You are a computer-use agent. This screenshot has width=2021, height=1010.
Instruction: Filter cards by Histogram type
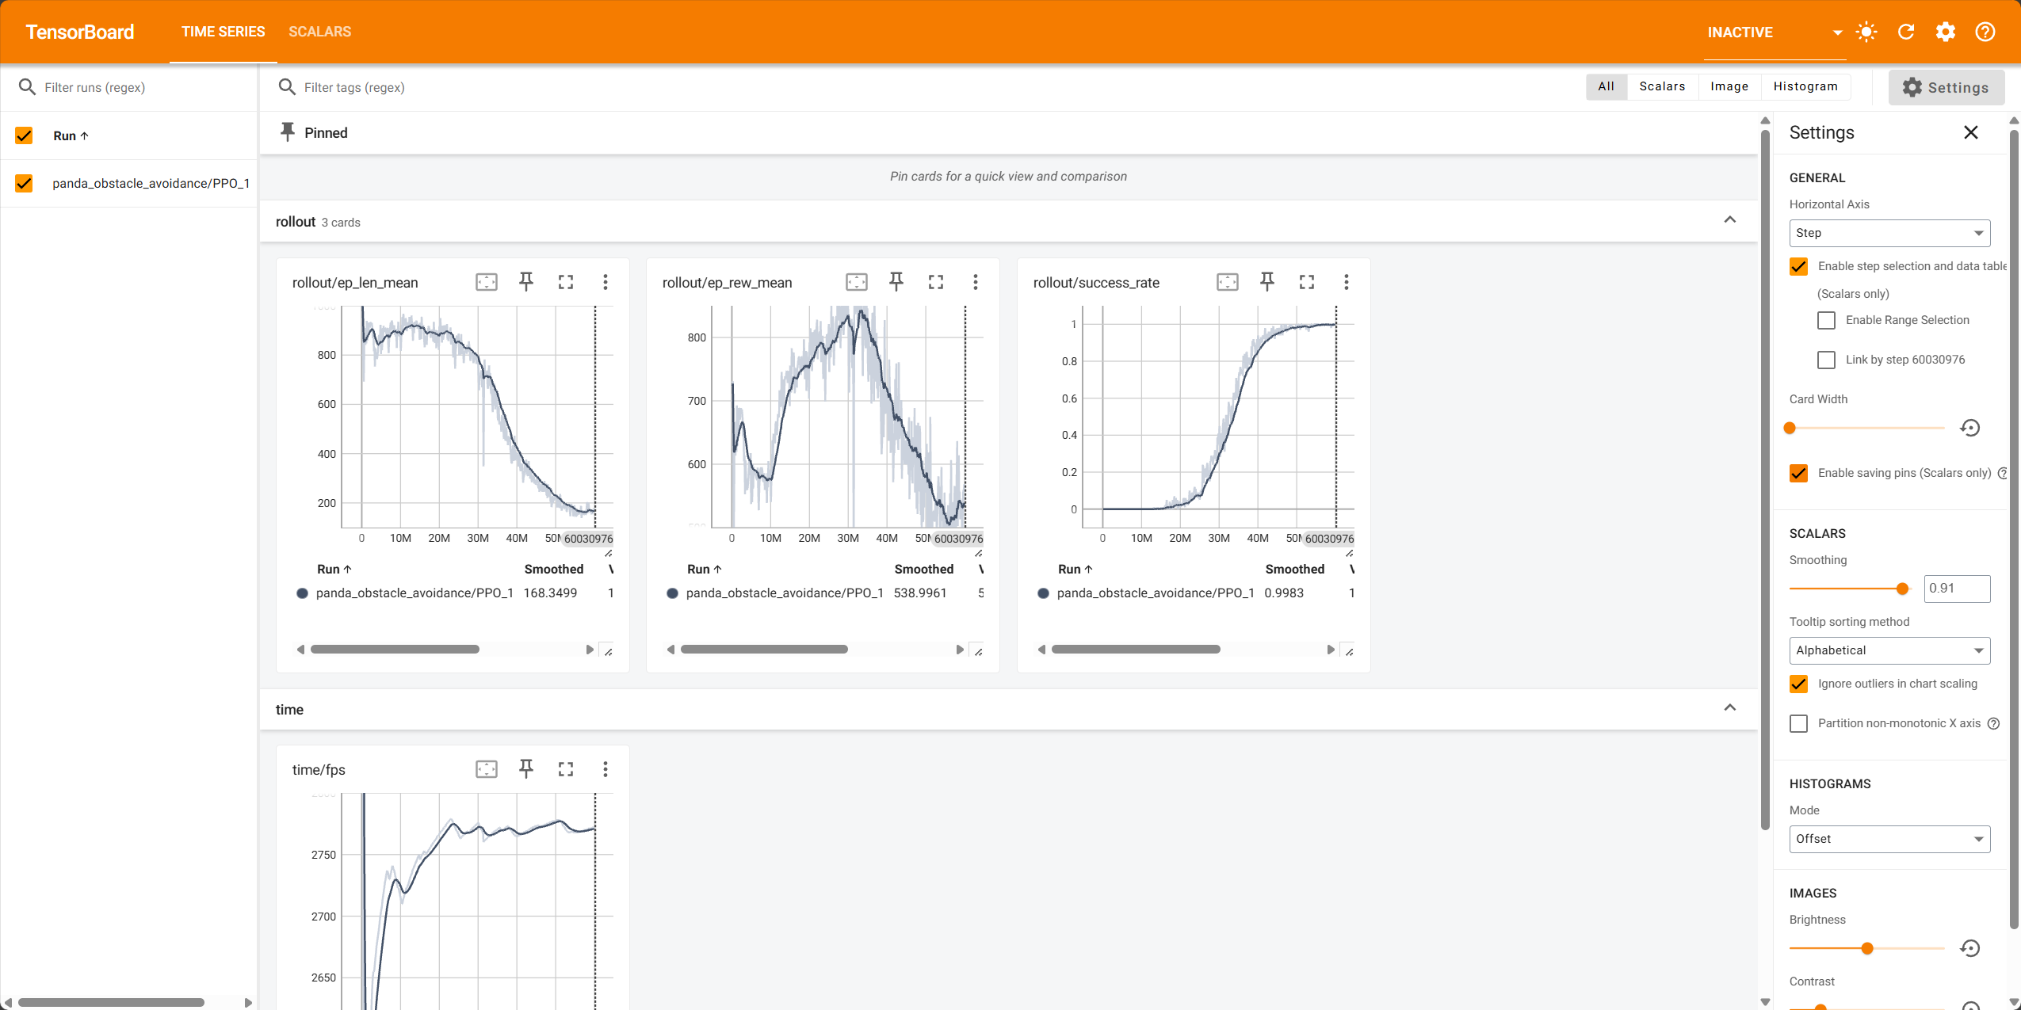tap(1805, 86)
